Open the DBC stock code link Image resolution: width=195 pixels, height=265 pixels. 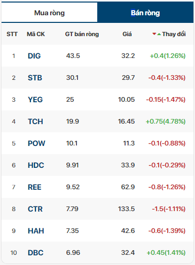(x=35, y=253)
